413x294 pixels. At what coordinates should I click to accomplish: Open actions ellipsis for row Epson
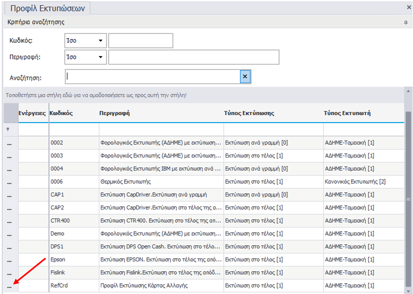pos(9,261)
